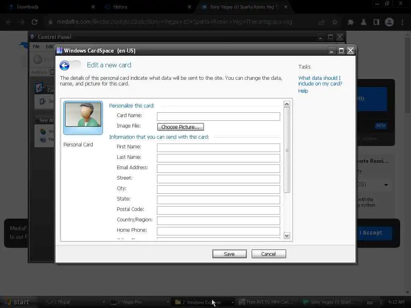411x308 pixels.
Task: Click the CardSpace title bar icon
Action: tap(59, 50)
